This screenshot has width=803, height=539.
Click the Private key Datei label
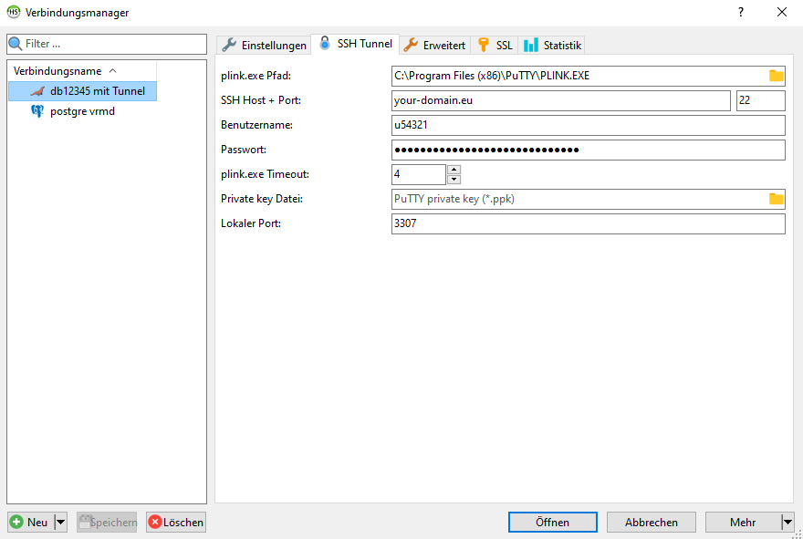click(262, 199)
